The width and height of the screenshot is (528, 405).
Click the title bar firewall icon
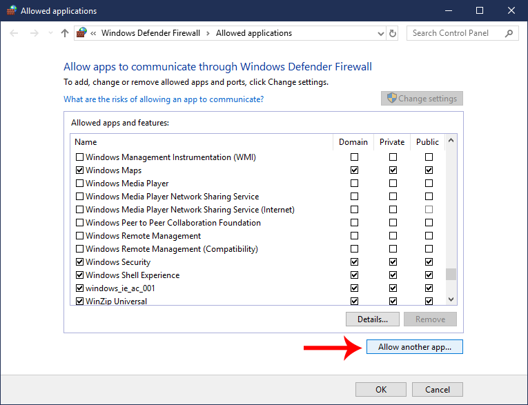pyautogui.click(x=12, y=10)
